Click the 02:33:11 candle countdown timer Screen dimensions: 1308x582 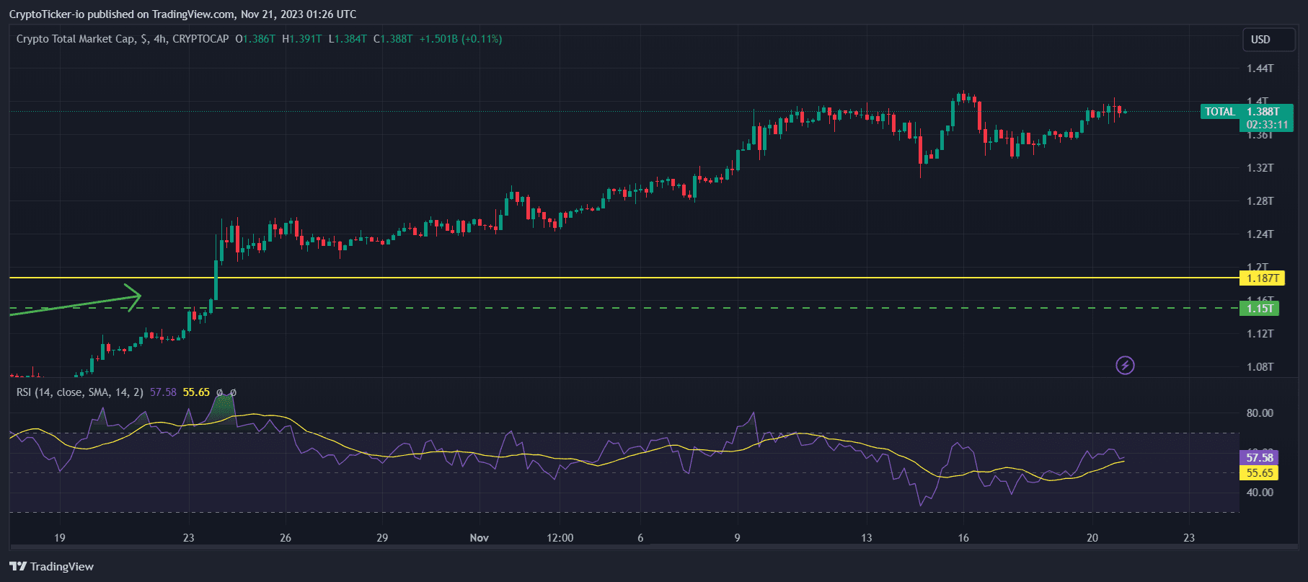coord(1267,125)
